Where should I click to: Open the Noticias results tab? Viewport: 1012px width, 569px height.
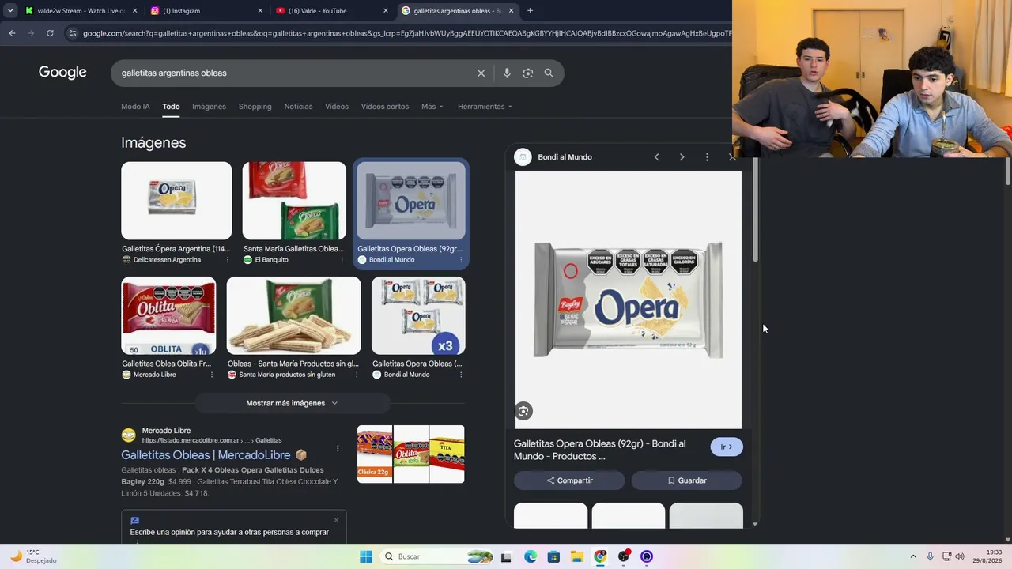[298, 107]
